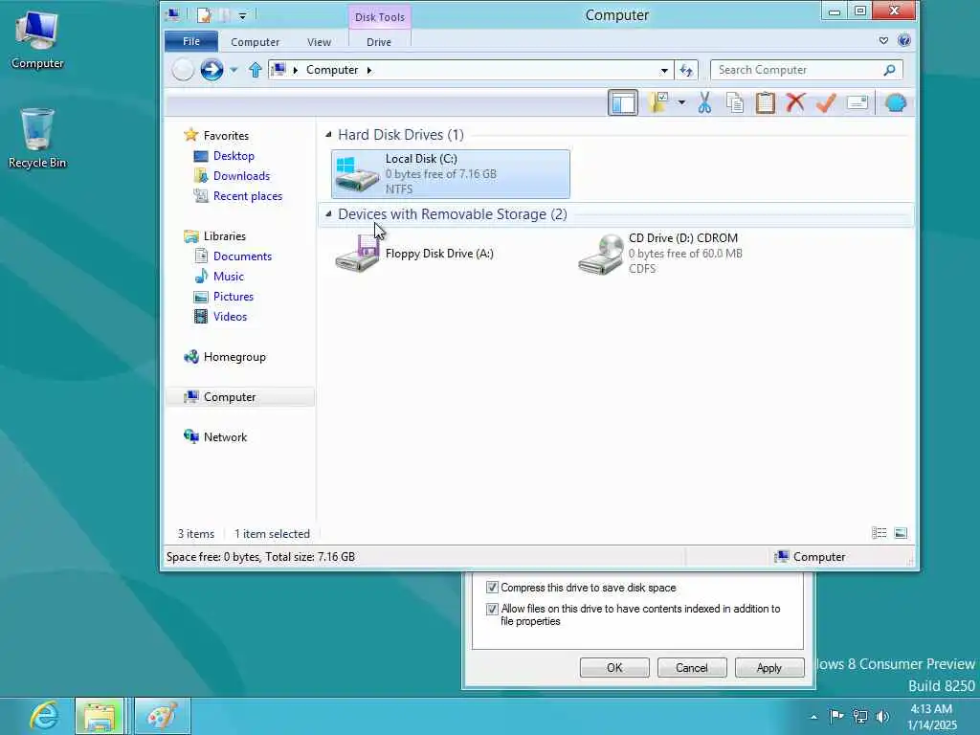
Task: Click the envelope-style Rename icon
Action: [857, 102]
